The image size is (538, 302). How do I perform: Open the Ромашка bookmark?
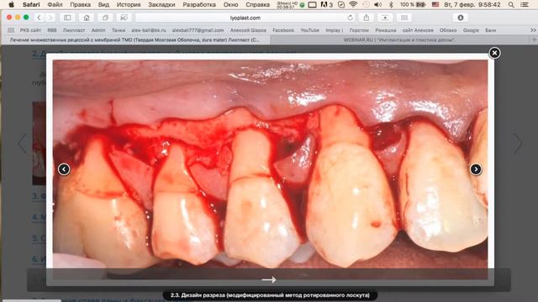[x=386, y=30]
